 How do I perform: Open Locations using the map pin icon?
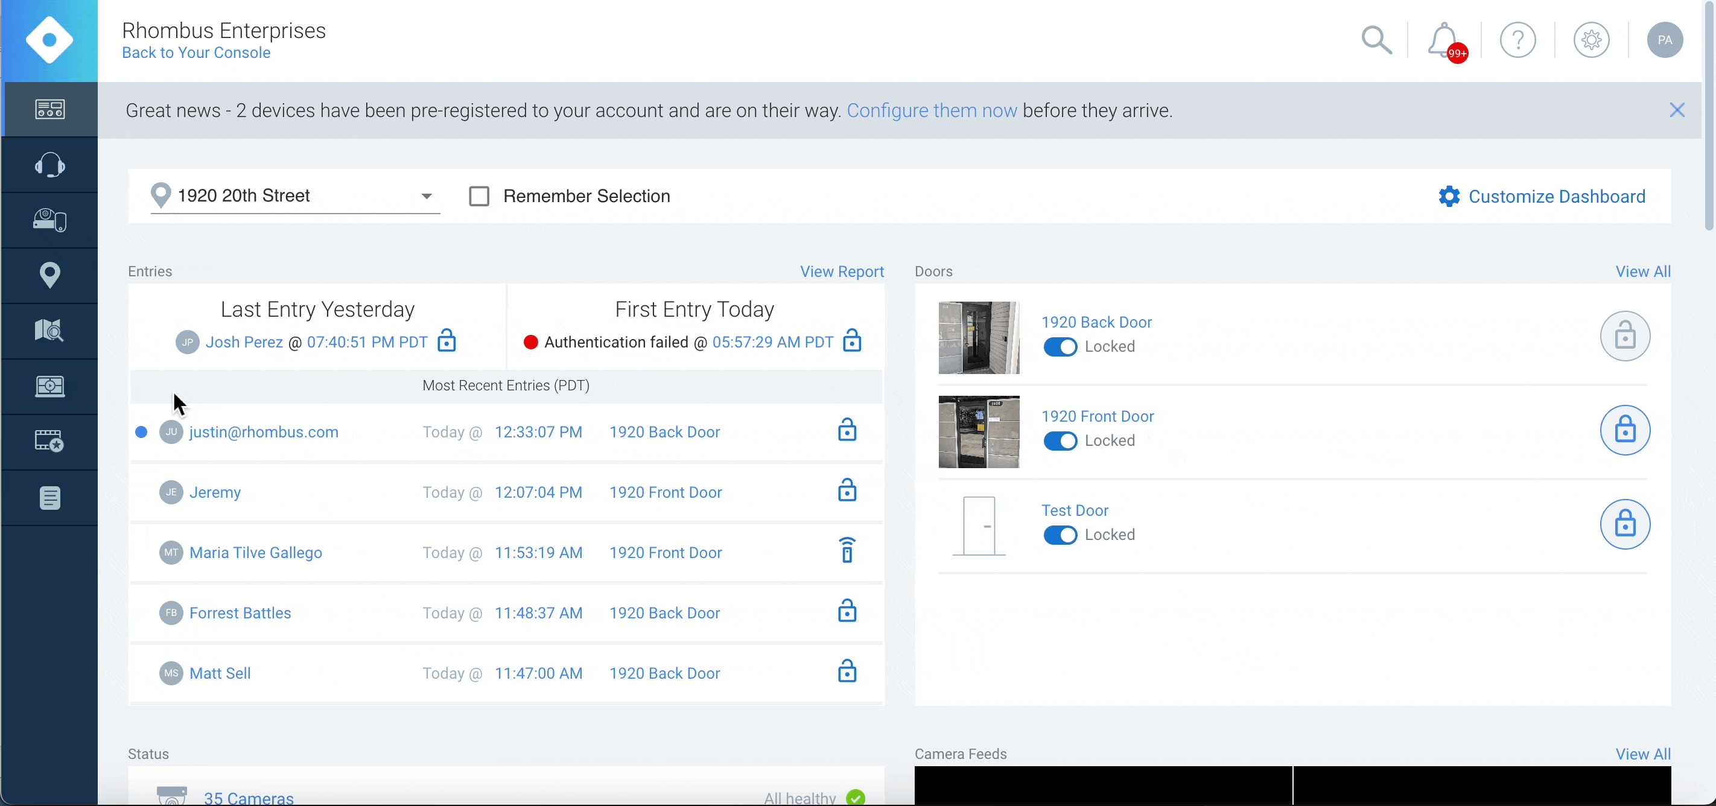coord(49,274)
